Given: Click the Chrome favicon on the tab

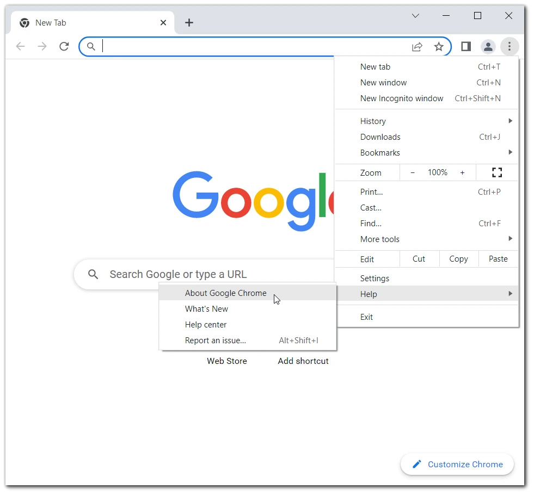Looking at the screenshot, I should [24, 23].
